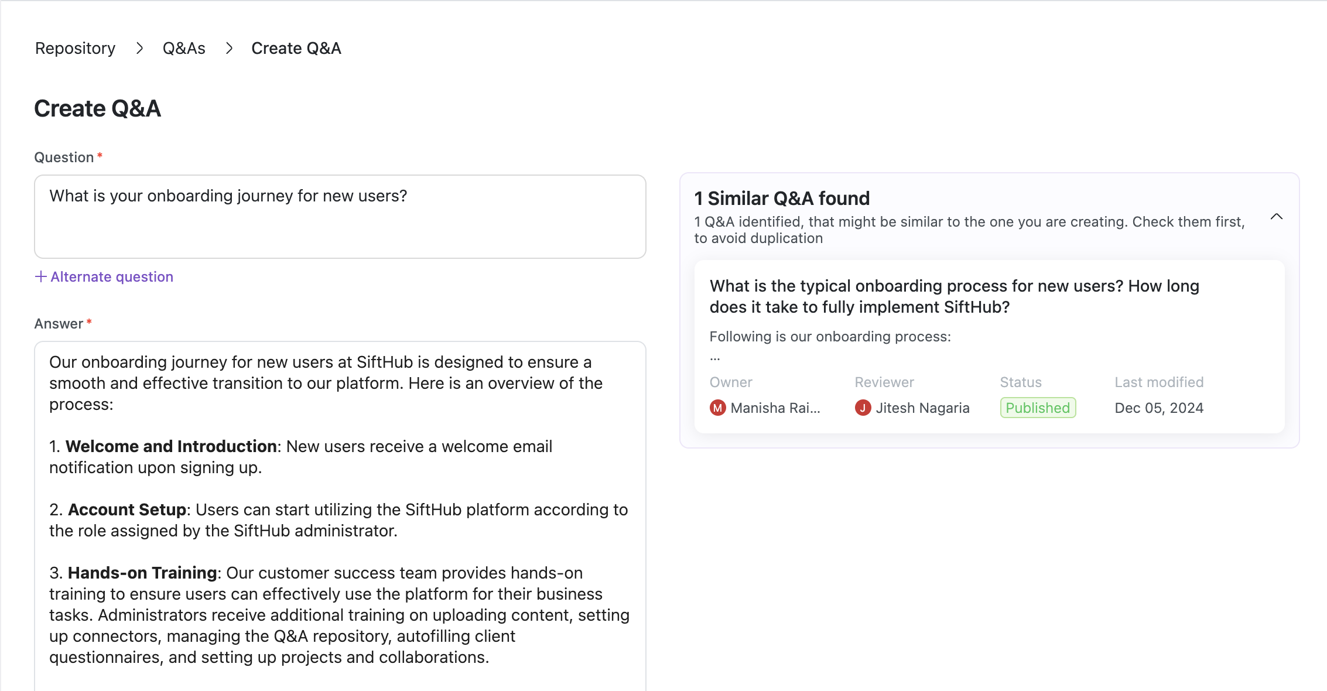The image size is (1327, 691).
Task: Open the Repository breadcrumb link
Action: click(75, 48)
